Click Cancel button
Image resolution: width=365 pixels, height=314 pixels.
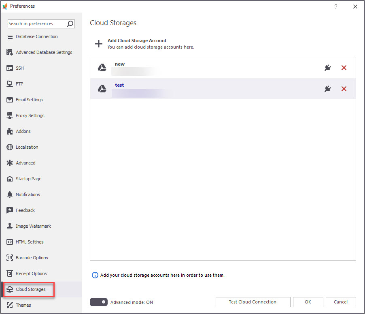341,302
